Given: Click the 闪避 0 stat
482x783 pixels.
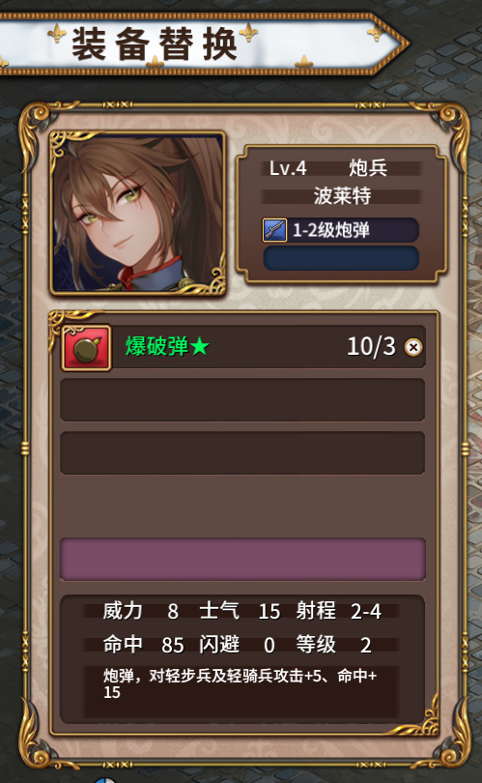Looking at the screenshot, I should click(x=237, y=645).
